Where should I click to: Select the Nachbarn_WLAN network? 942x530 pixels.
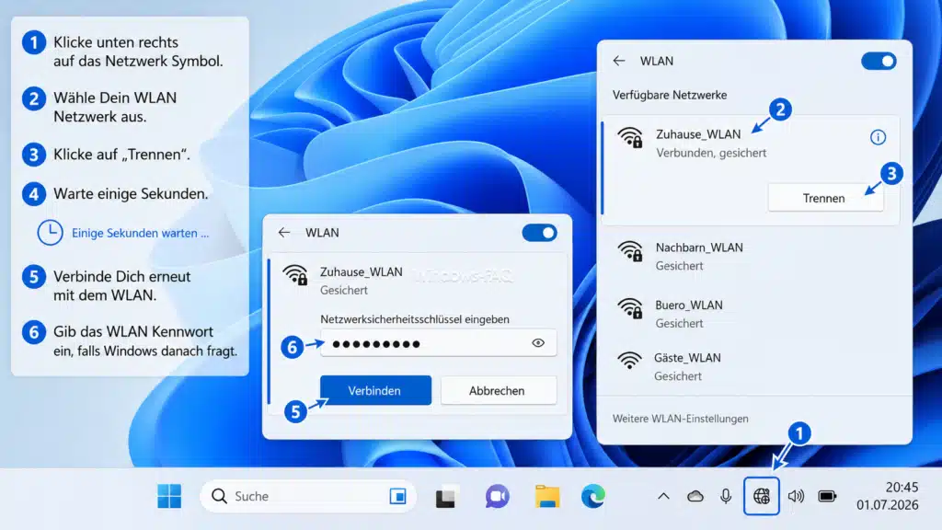tap(751, 257)
